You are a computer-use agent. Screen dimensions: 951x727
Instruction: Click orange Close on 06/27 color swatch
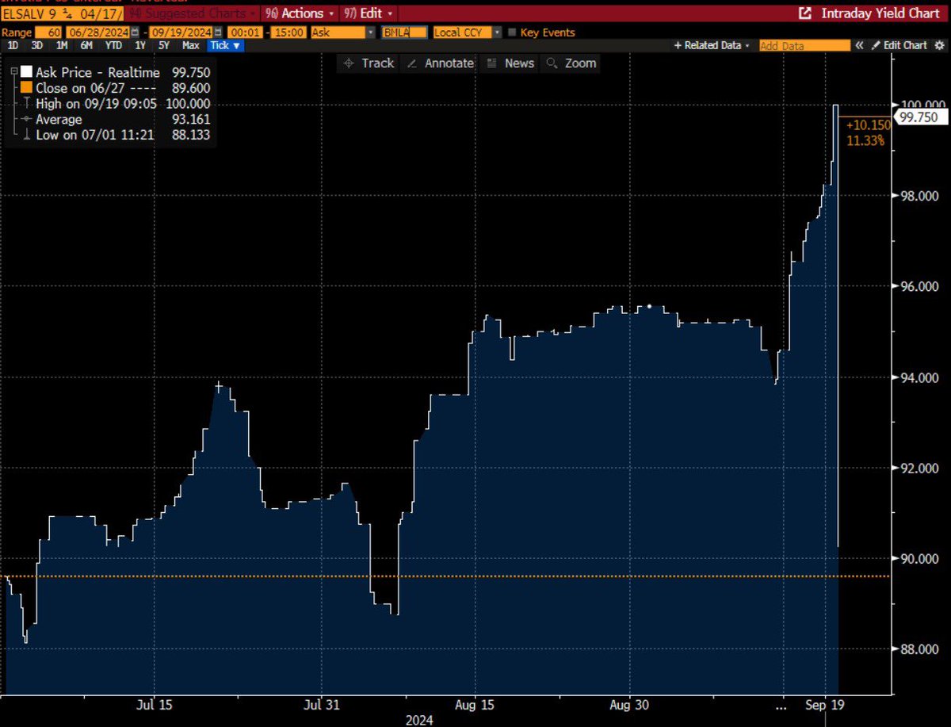26,88
